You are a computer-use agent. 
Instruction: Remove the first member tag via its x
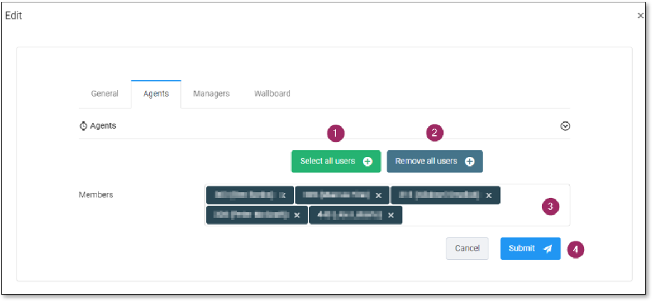[283, 196]
